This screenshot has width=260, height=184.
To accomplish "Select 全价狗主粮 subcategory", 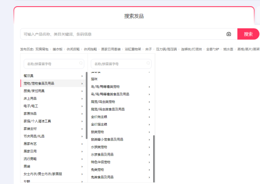I will coord(121,117).
